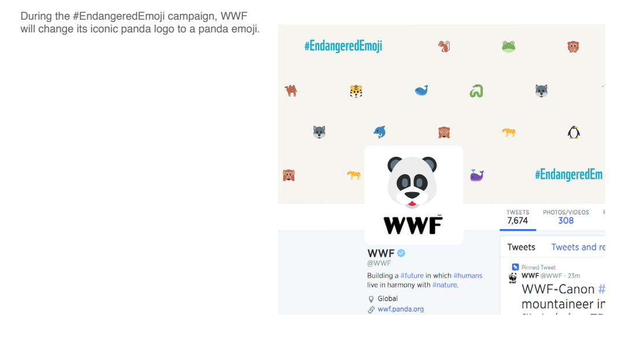Open the Photos/Videos tab showing 308
The height and width of the screenshot is (346, 618).
(565, 218)
